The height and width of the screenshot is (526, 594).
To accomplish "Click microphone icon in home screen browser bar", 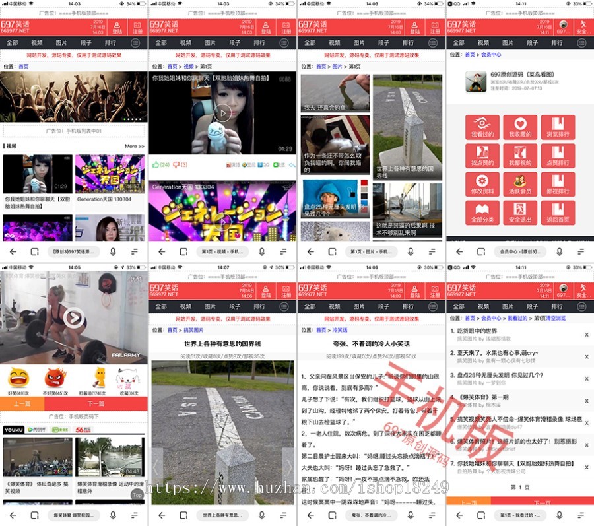I will tap(113, 251).
